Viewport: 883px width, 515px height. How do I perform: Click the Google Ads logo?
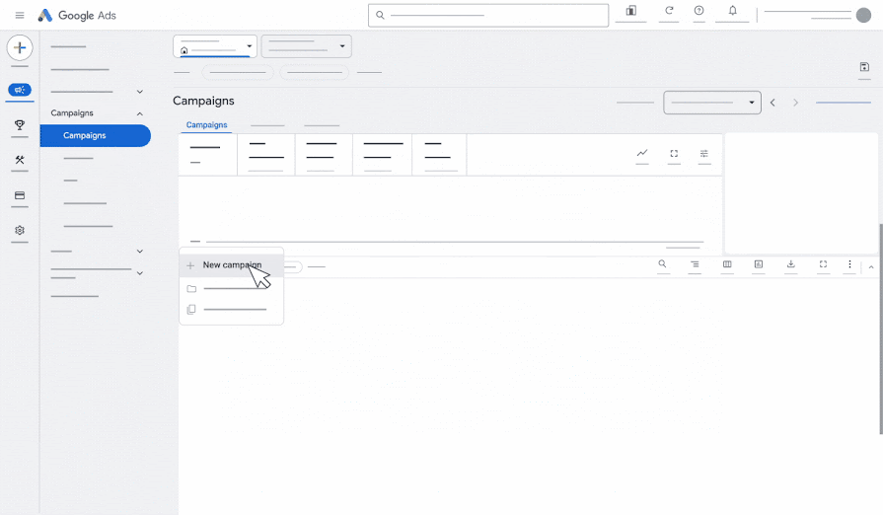(77, 15)
